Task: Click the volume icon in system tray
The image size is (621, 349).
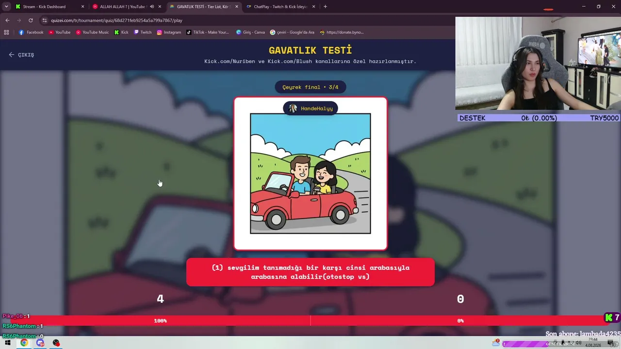Action: [x=578, y=343]
